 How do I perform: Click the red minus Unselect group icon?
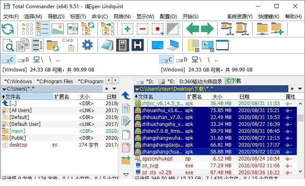[142, 29]
